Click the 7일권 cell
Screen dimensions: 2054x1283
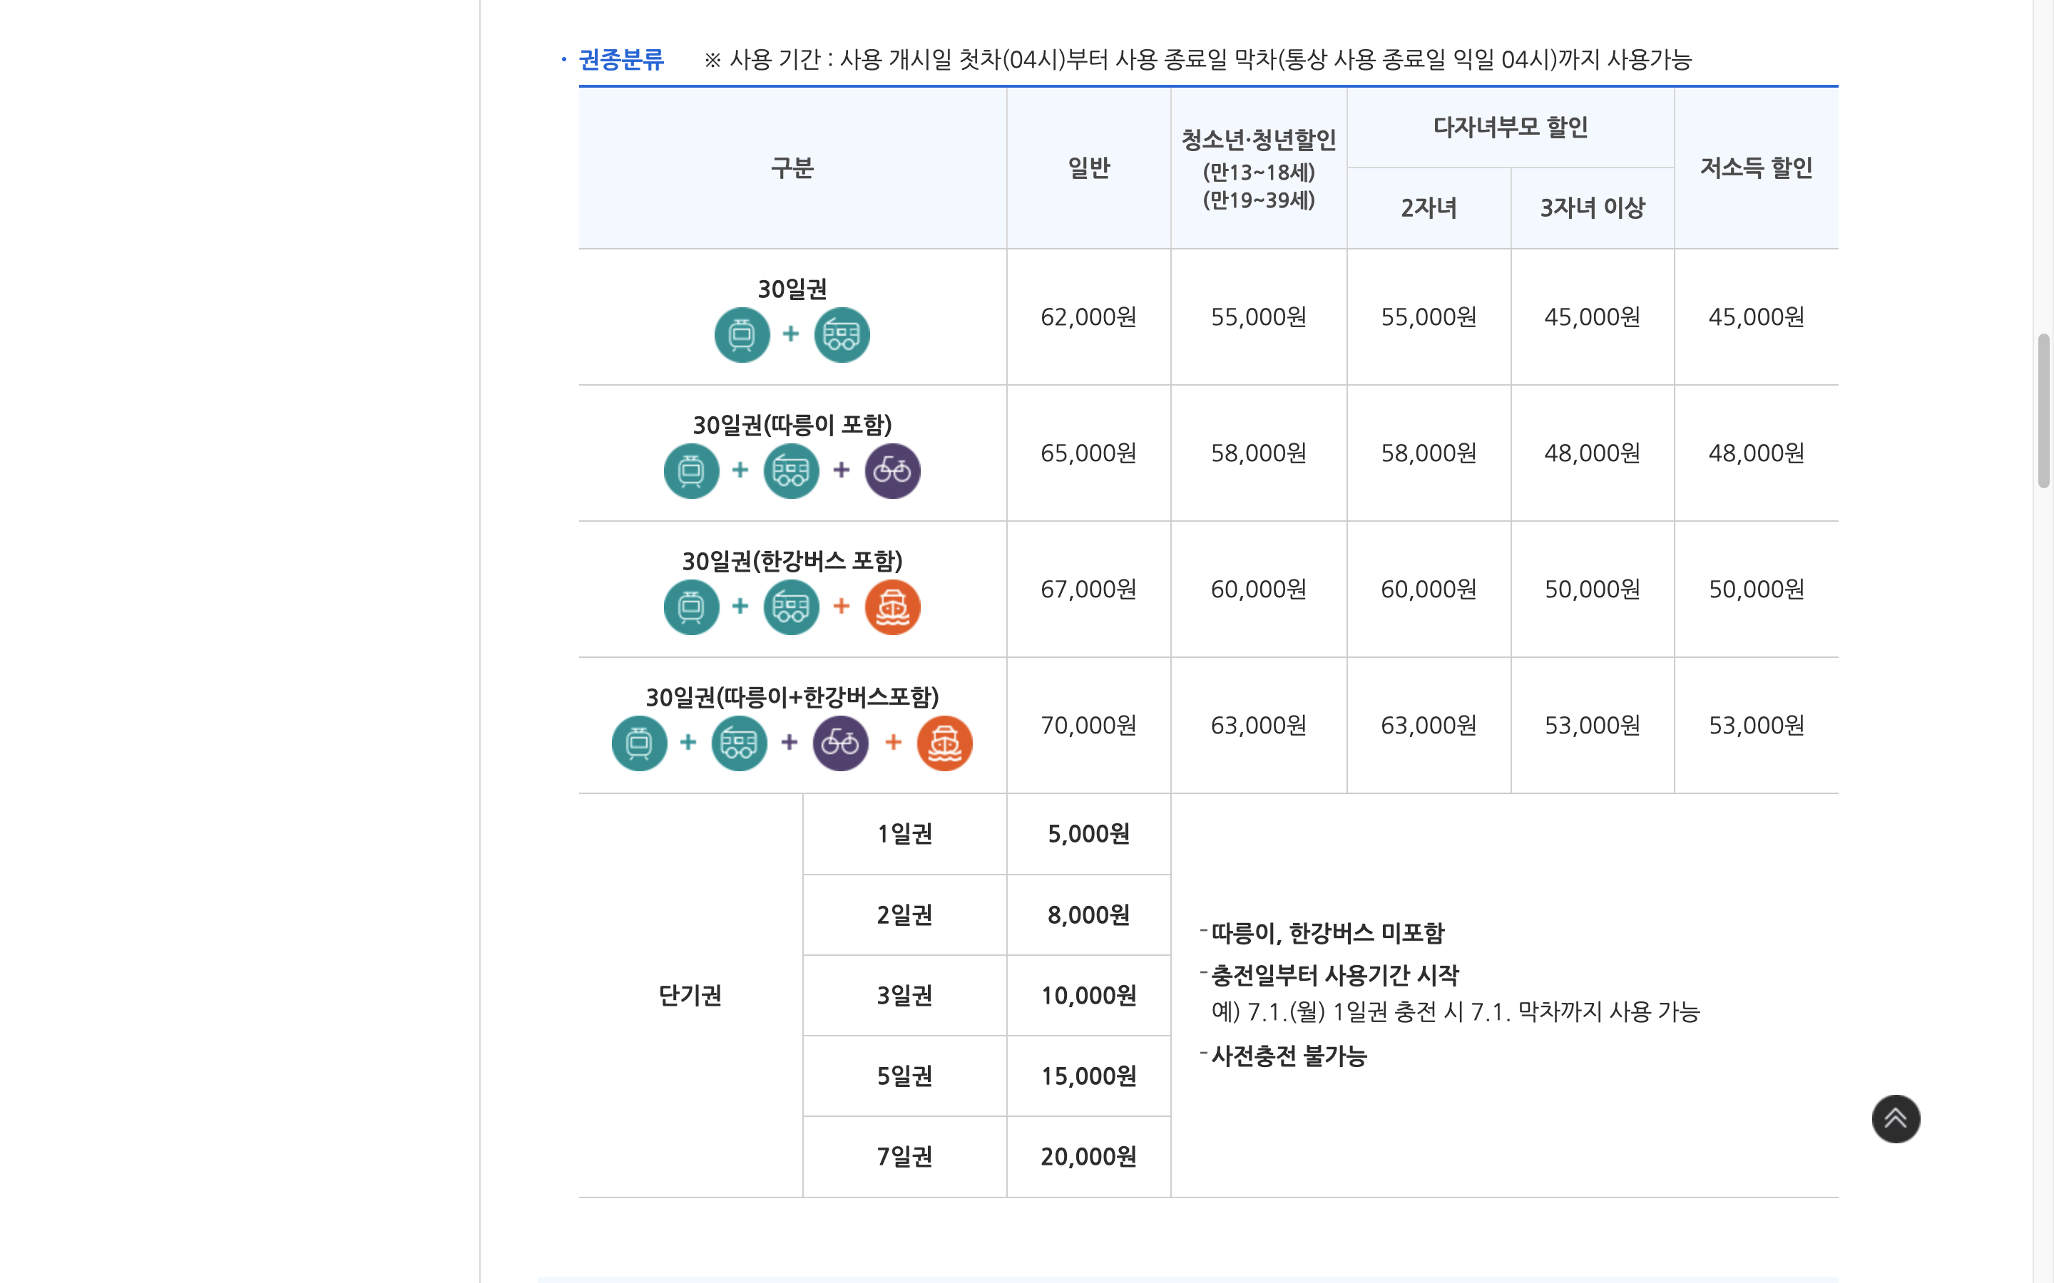[905, 1157]
